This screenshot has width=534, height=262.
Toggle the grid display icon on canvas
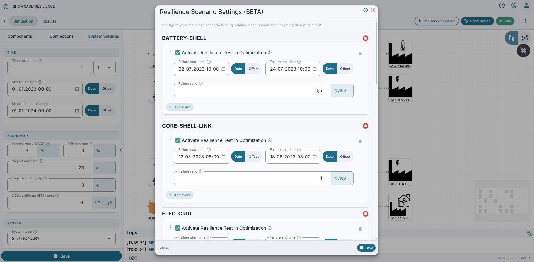pyautogui.click(x=523, y=50)
